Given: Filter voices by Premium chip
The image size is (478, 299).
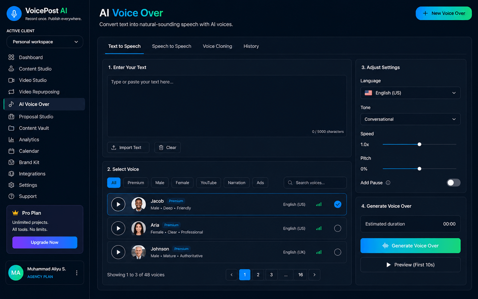Looking at the screenshot, I should (136, 183).
